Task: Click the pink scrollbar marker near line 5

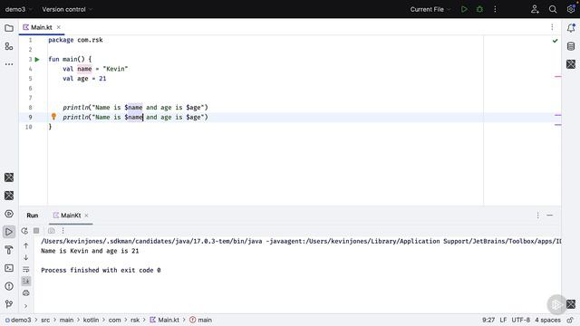Action: [x=558, y=76]
